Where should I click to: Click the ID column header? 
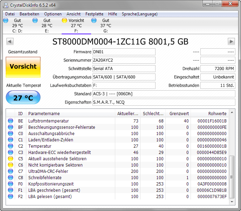(x=20, y=113)
